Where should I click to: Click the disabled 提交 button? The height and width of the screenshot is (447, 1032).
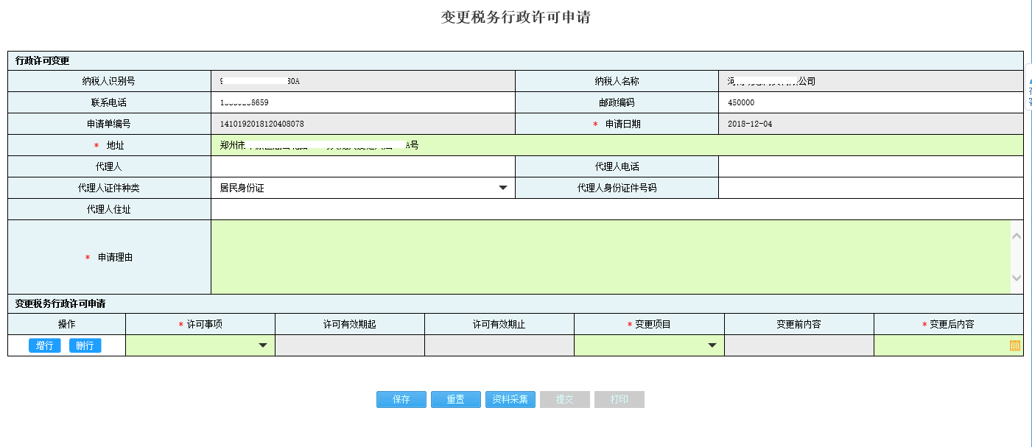pyautogui.click(x=564, y=399)
